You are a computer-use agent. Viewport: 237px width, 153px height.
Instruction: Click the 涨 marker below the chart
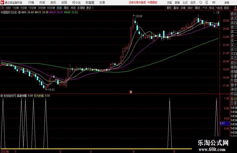[131, 92]
